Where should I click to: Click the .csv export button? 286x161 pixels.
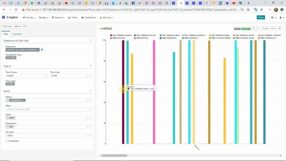tap(273, 29)
